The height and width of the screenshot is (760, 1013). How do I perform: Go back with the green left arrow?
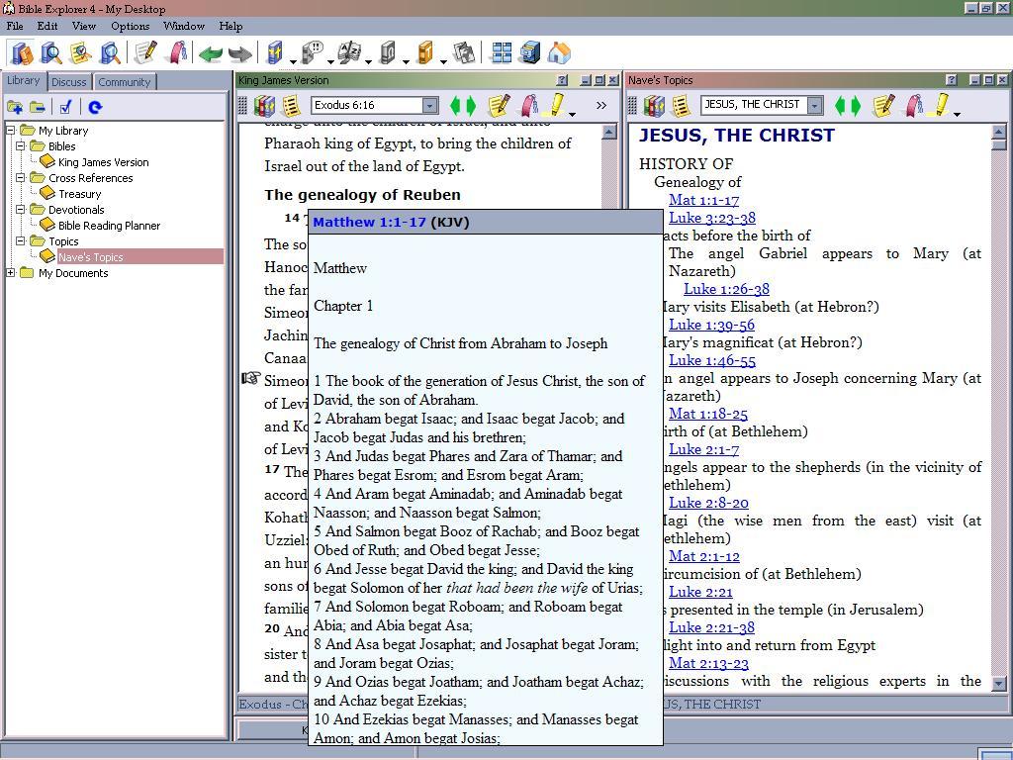211,53
